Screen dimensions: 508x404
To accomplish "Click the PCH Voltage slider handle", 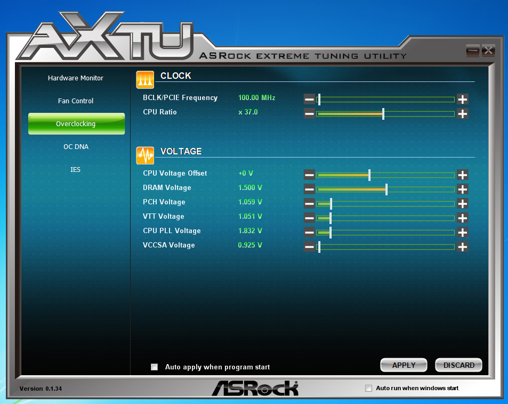I will [x=331, y=204].
